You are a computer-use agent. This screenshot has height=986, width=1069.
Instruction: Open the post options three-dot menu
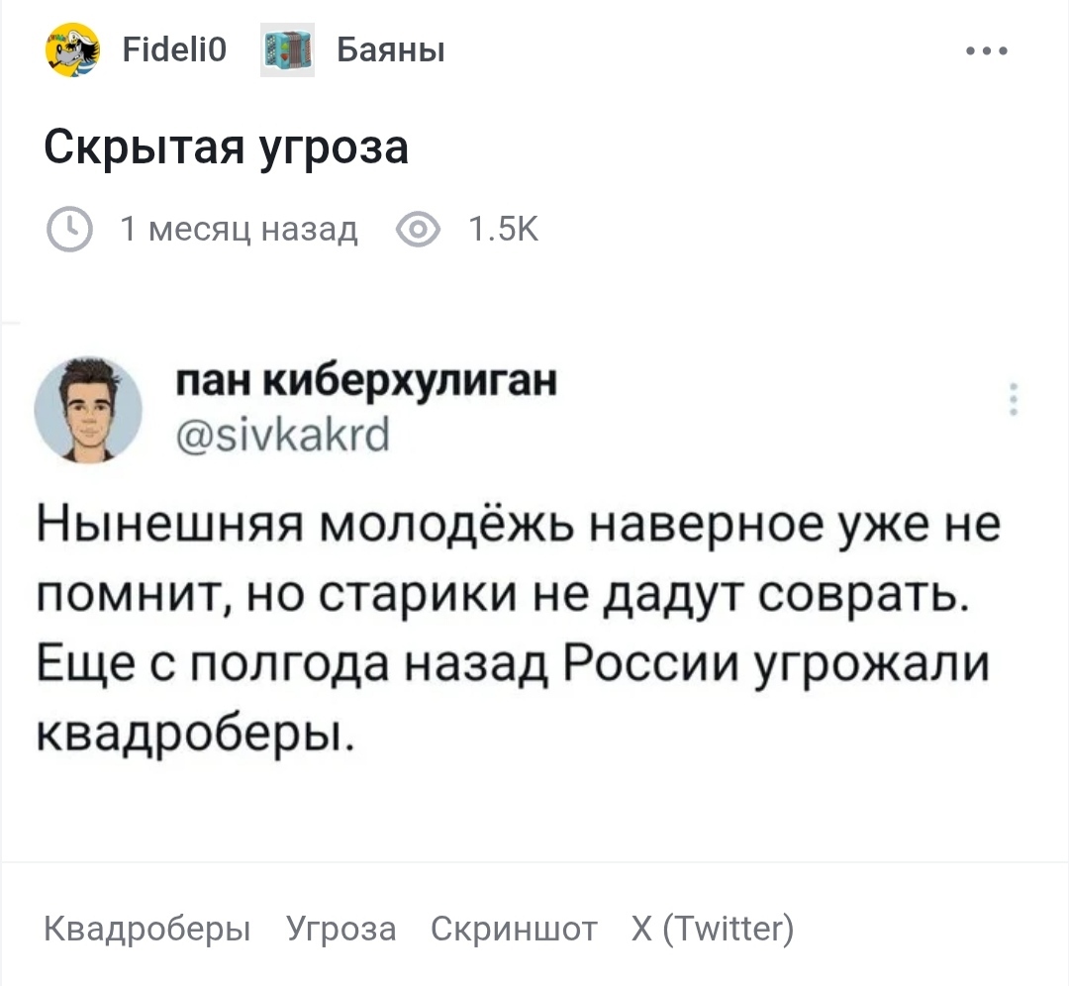click(987, 50)
